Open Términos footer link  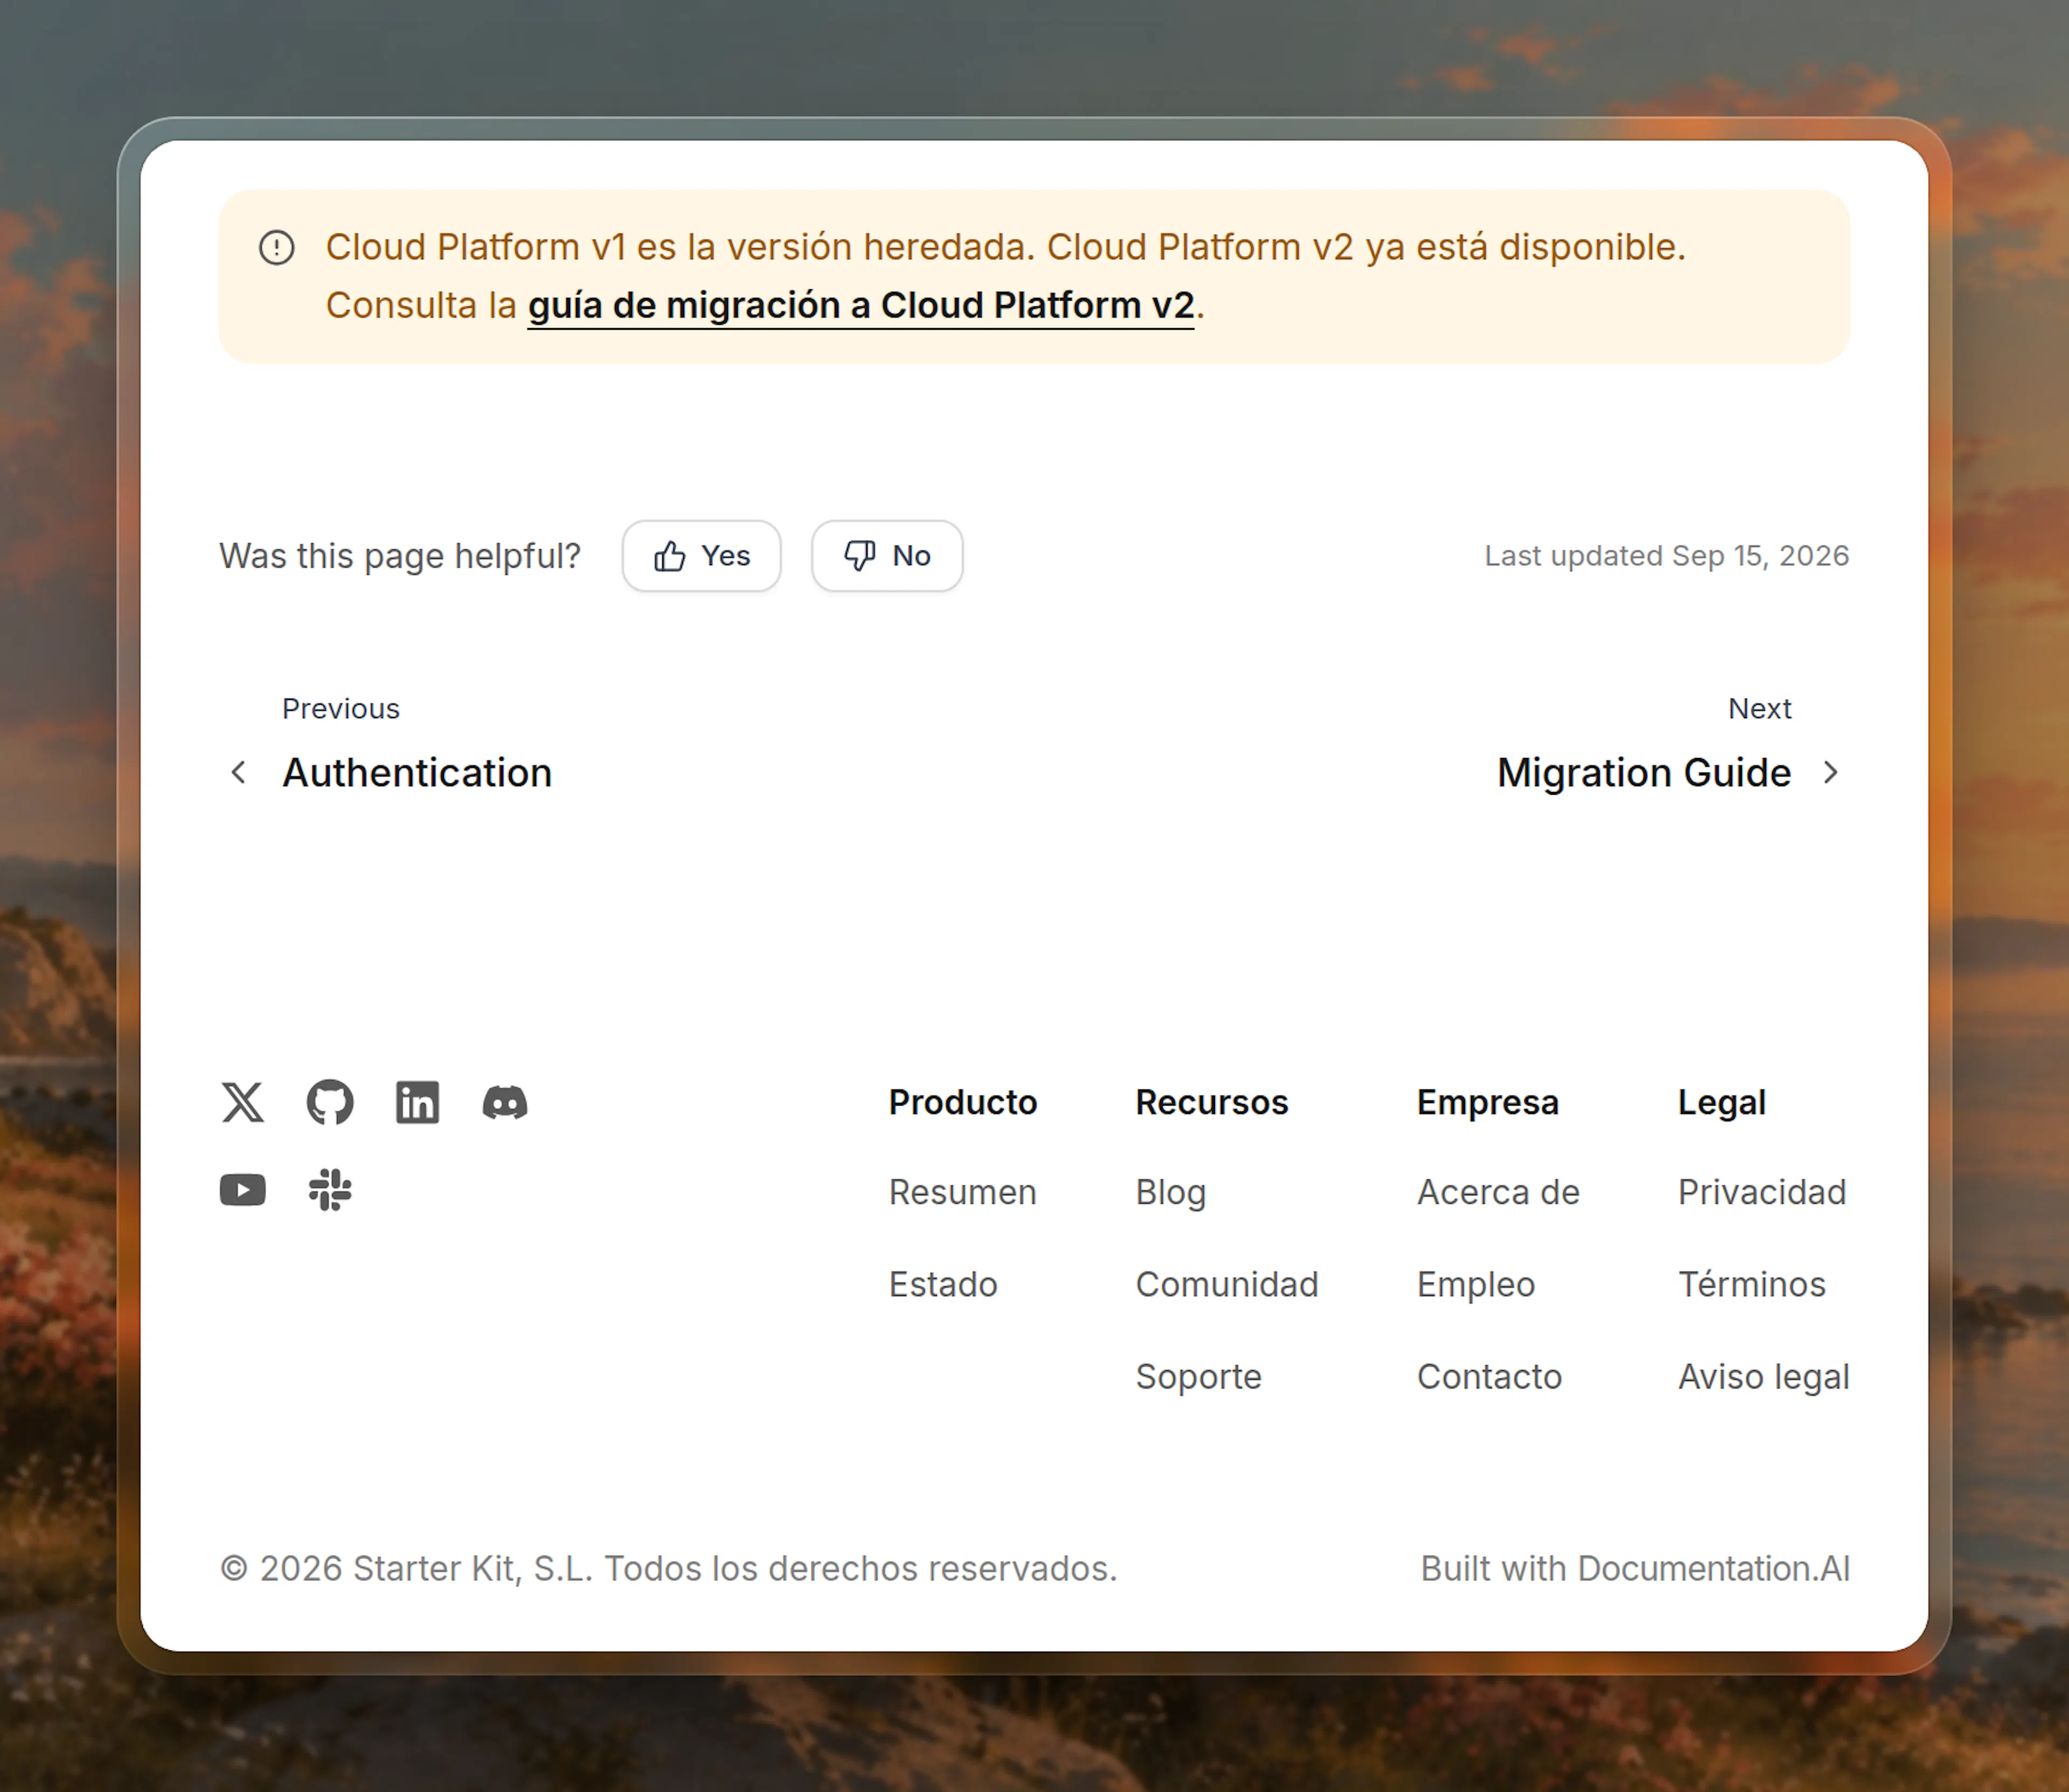click(x=1751, y=1284)
